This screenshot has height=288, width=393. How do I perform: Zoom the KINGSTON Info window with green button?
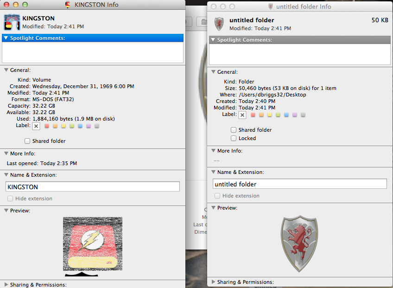click(25, 5)
